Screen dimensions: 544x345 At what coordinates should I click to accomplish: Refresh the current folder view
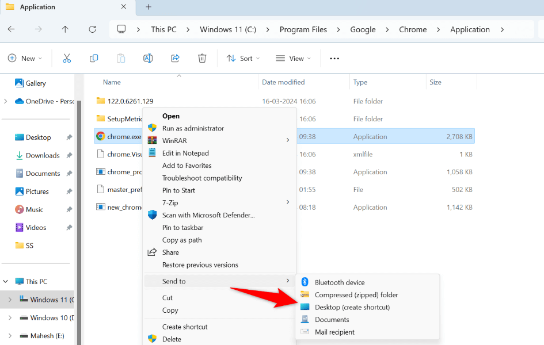(92, 29)
